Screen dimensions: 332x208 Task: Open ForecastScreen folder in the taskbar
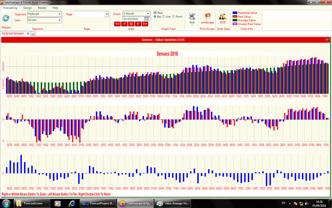[32, 203]
